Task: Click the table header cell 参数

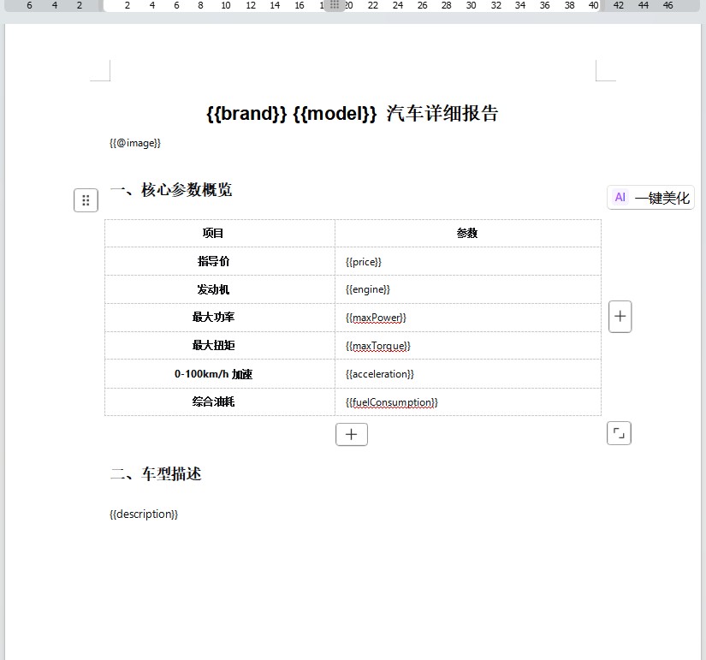Action: 468,234
